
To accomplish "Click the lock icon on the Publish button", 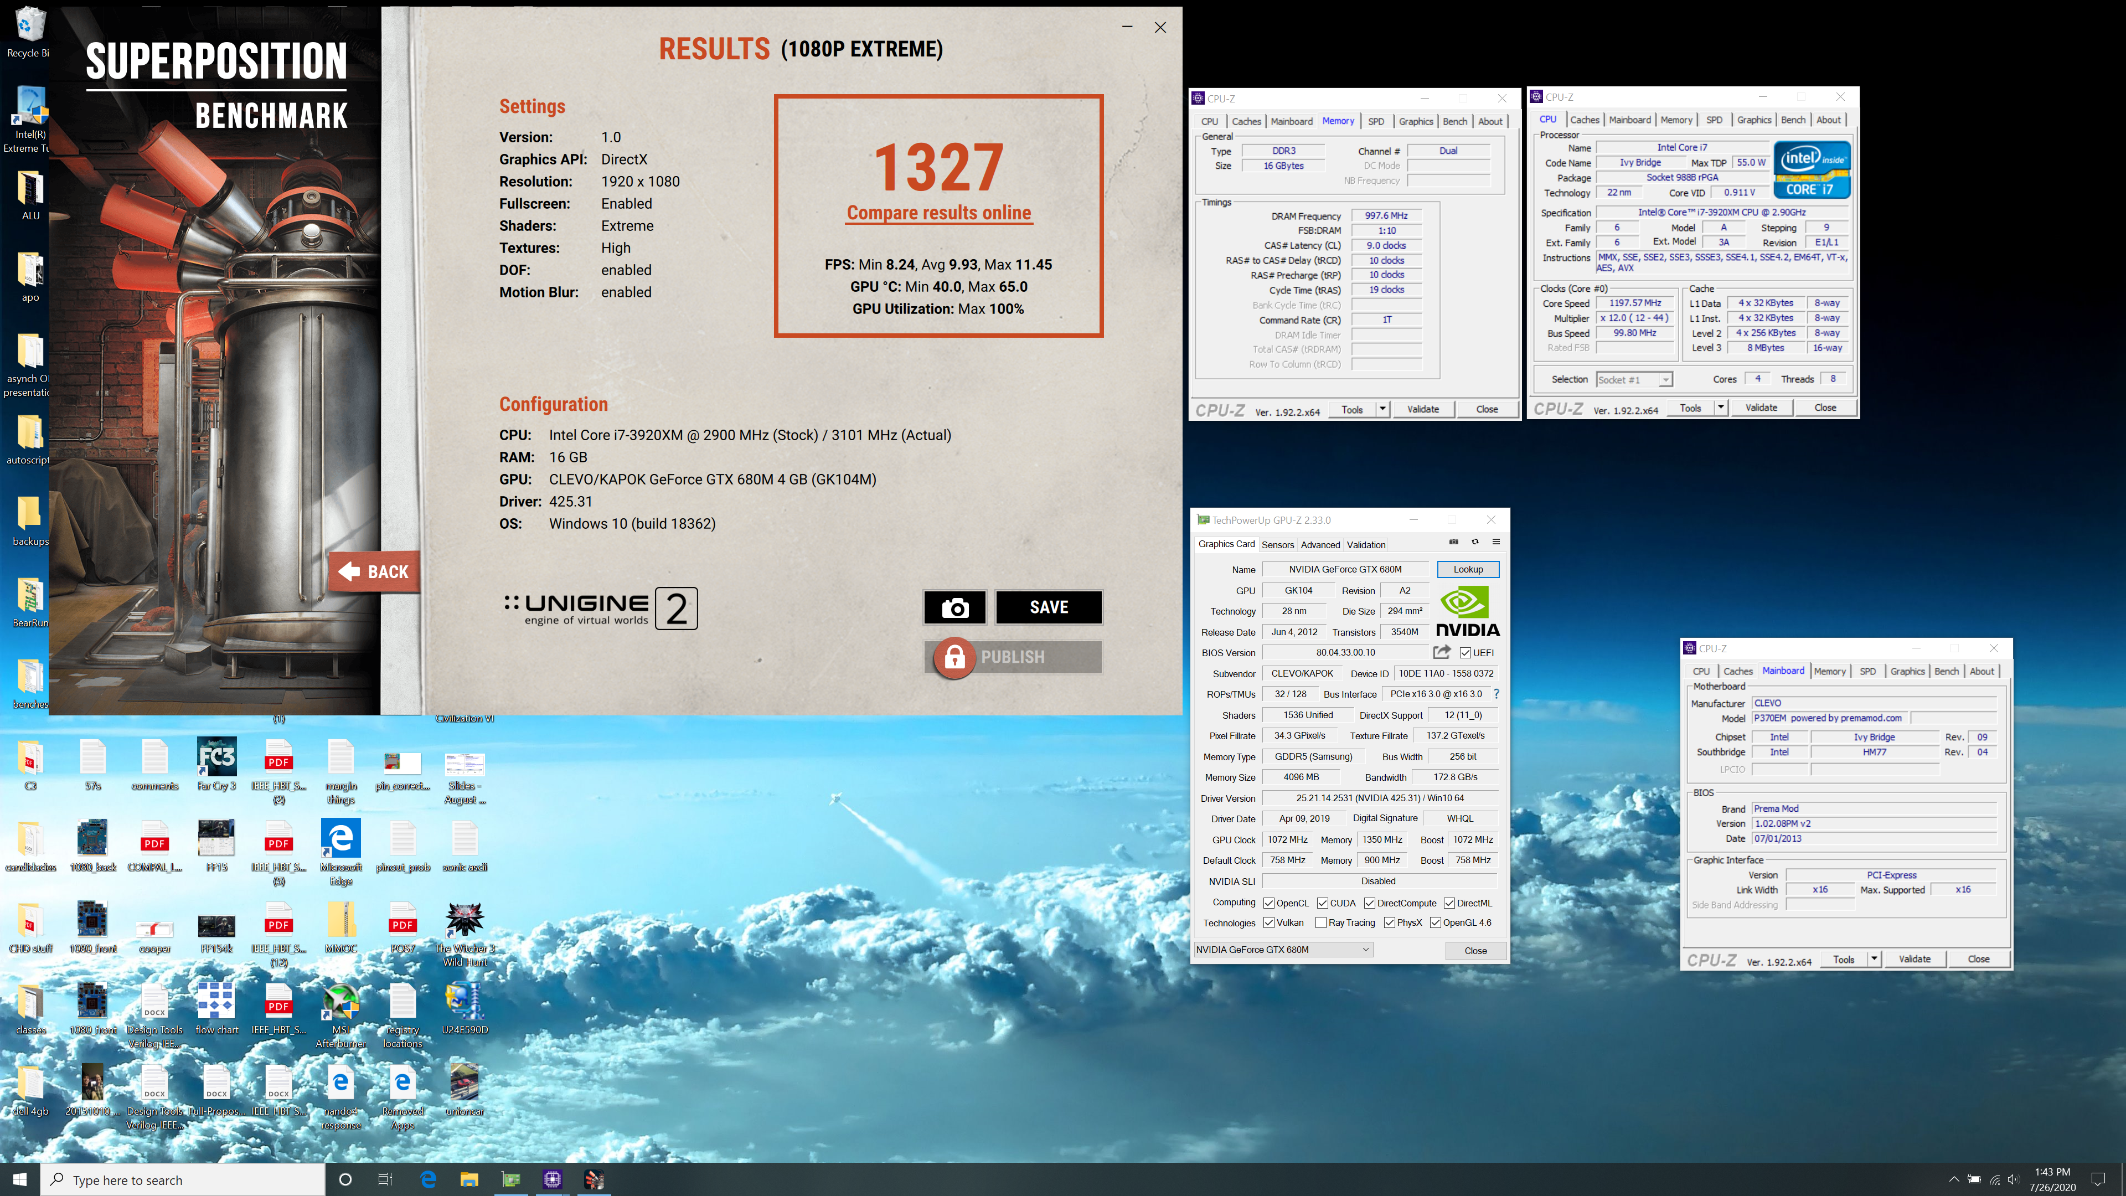I will point(954,657).
